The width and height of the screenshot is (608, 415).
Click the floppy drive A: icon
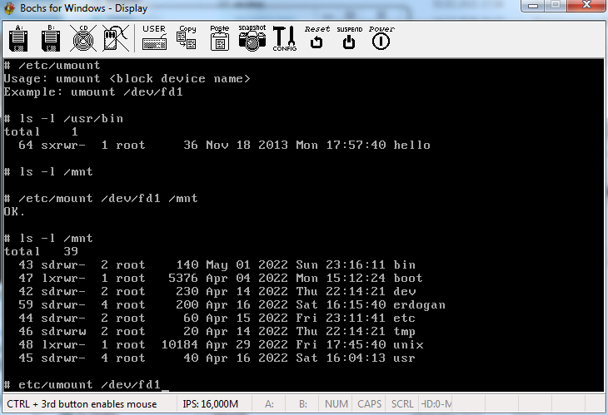(x=18, y=38)
